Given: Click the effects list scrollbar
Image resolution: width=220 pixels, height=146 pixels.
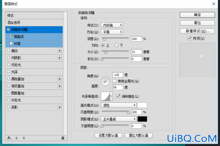Looking at the screenshot, I should click(65, 73).
